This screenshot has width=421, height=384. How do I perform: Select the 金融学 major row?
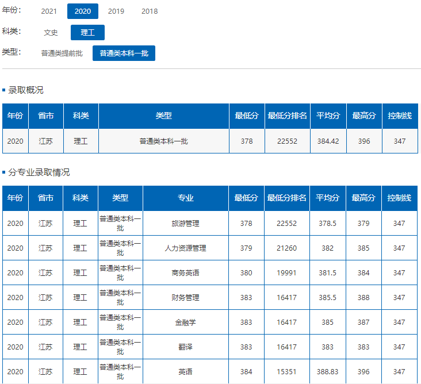pos(185,322)
